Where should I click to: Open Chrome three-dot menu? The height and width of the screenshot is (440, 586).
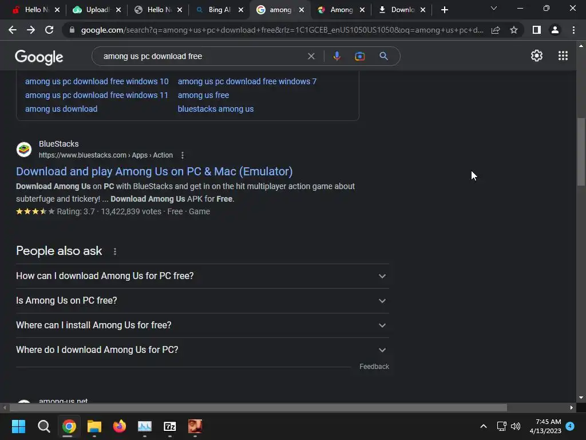coord(573,30)
